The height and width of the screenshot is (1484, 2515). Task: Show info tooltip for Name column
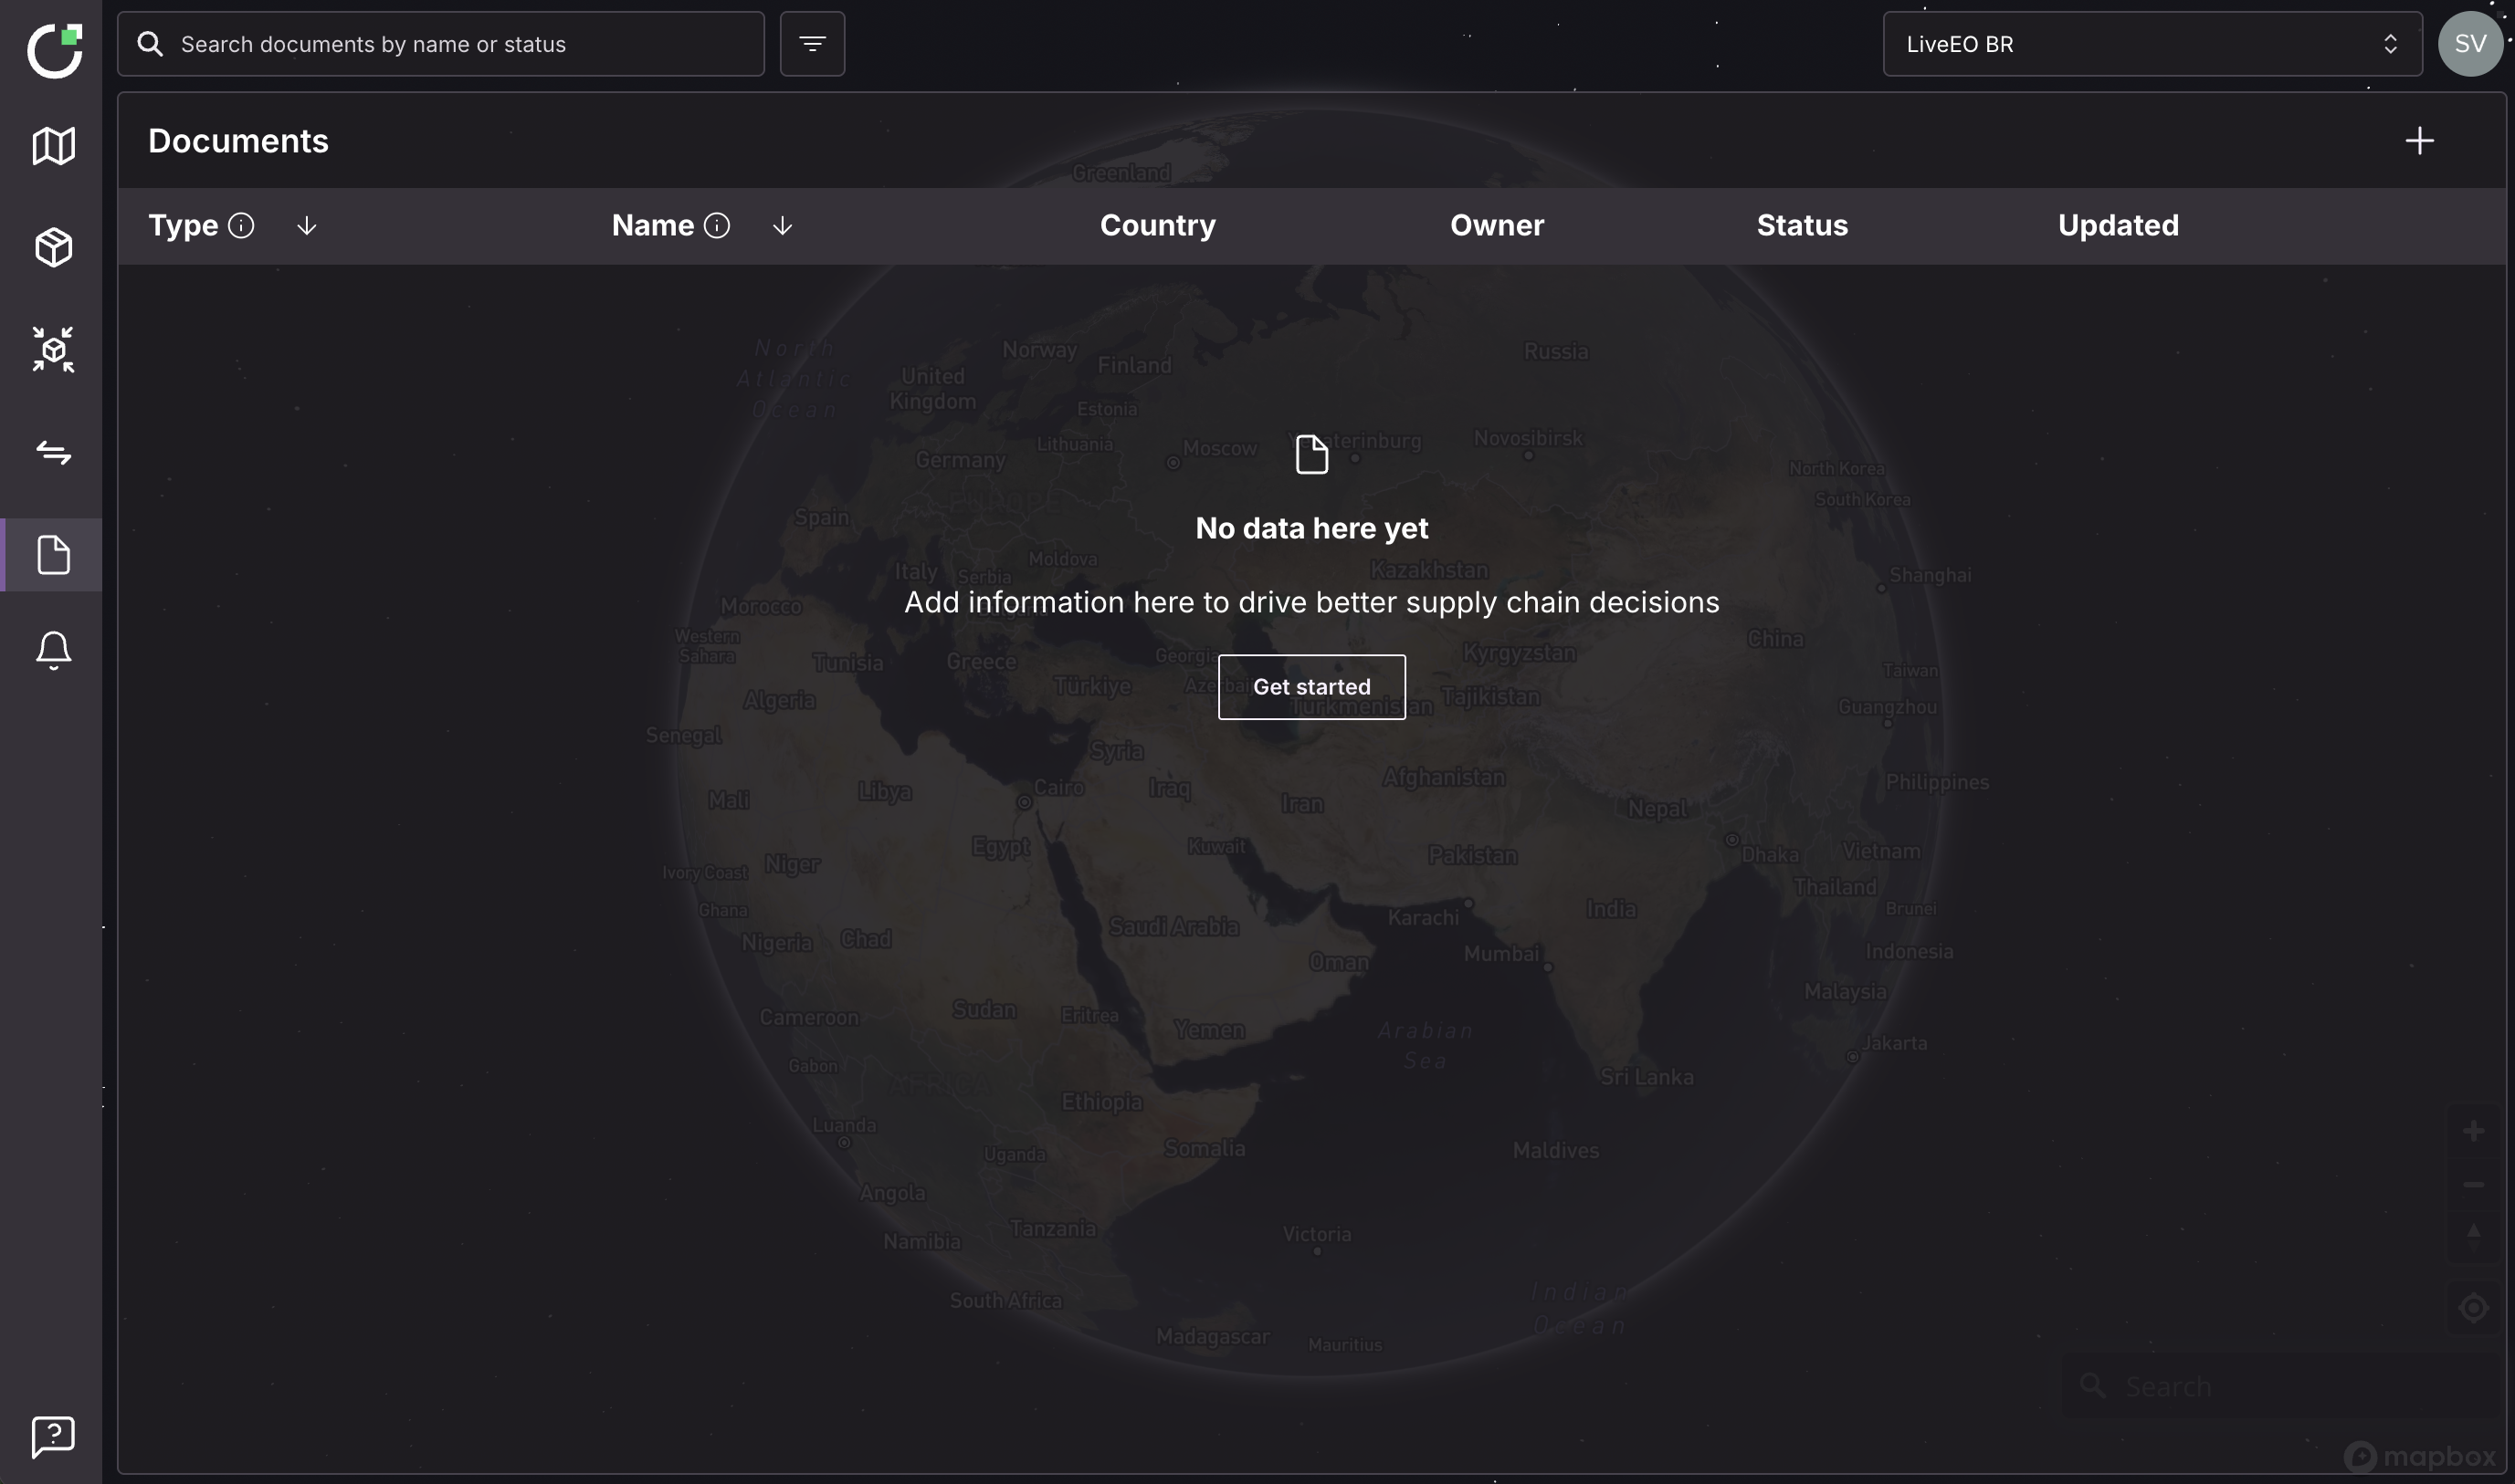tap(716, 226)
